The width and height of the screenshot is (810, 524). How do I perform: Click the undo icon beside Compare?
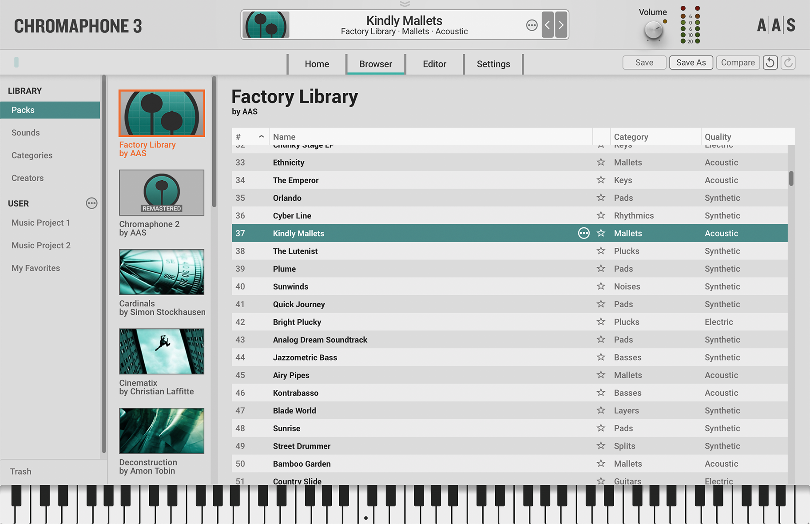pos(770,62)
